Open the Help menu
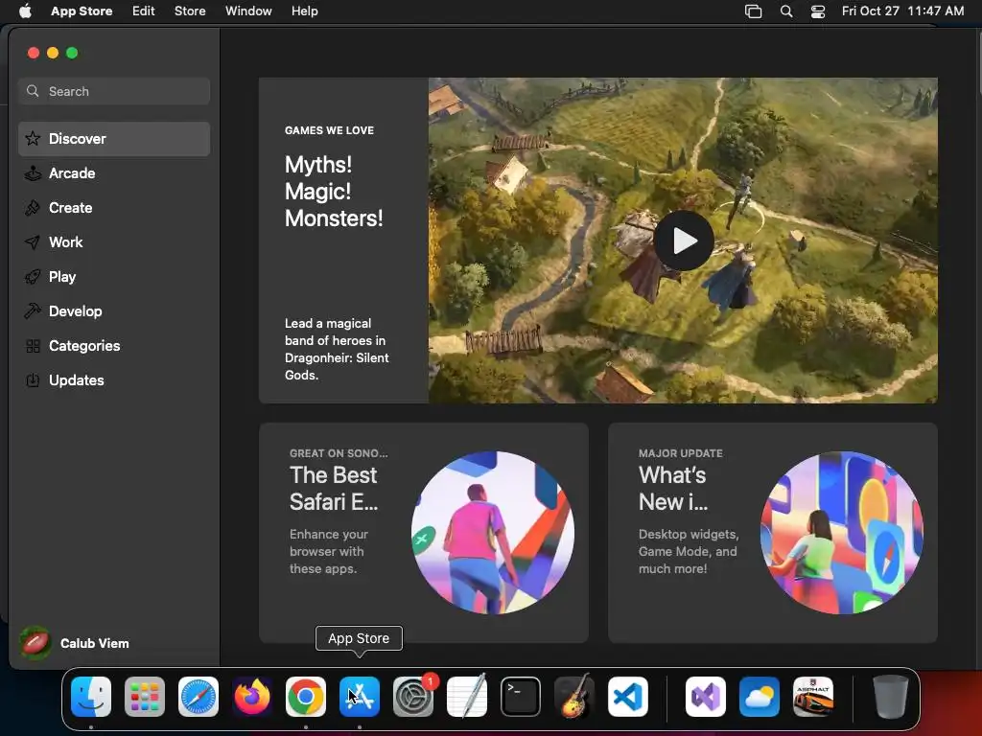The height and width of the screenshot is (736, 982). pos(304,11)
